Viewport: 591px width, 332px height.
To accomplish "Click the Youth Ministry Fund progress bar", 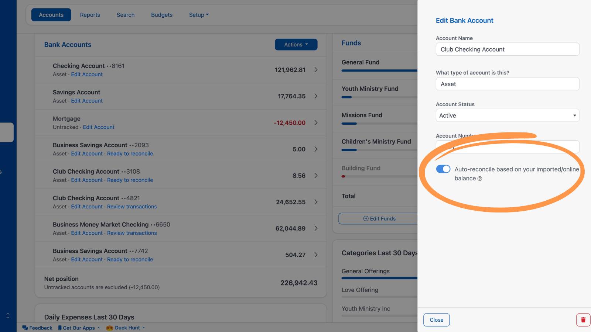I will (x=379, y=97).
